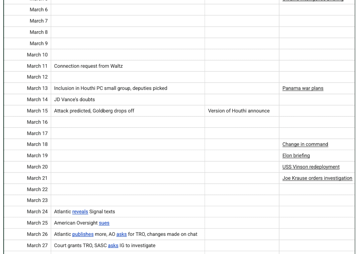Open the "Elon briefing" link
Image resolution: width=361 pixels, height=254 pixels.
[296, 156]
